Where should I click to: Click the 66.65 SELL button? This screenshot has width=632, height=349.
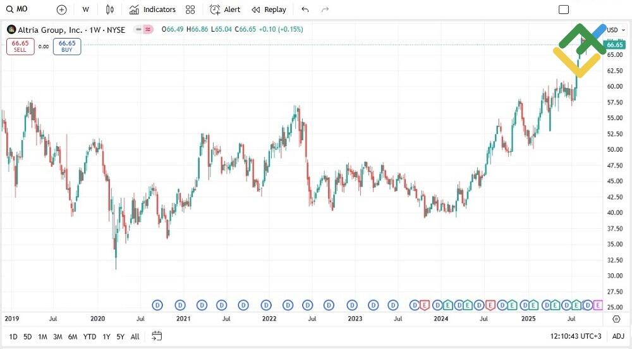click(20, 46)
